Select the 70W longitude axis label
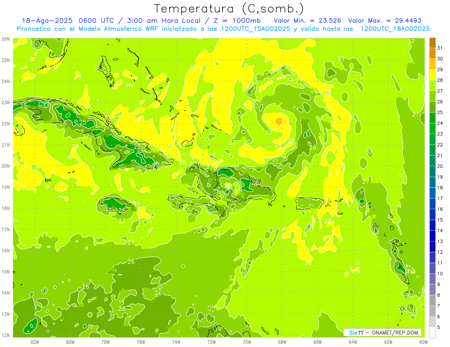Viewport: 450px width, 347px height. (247, 342)
